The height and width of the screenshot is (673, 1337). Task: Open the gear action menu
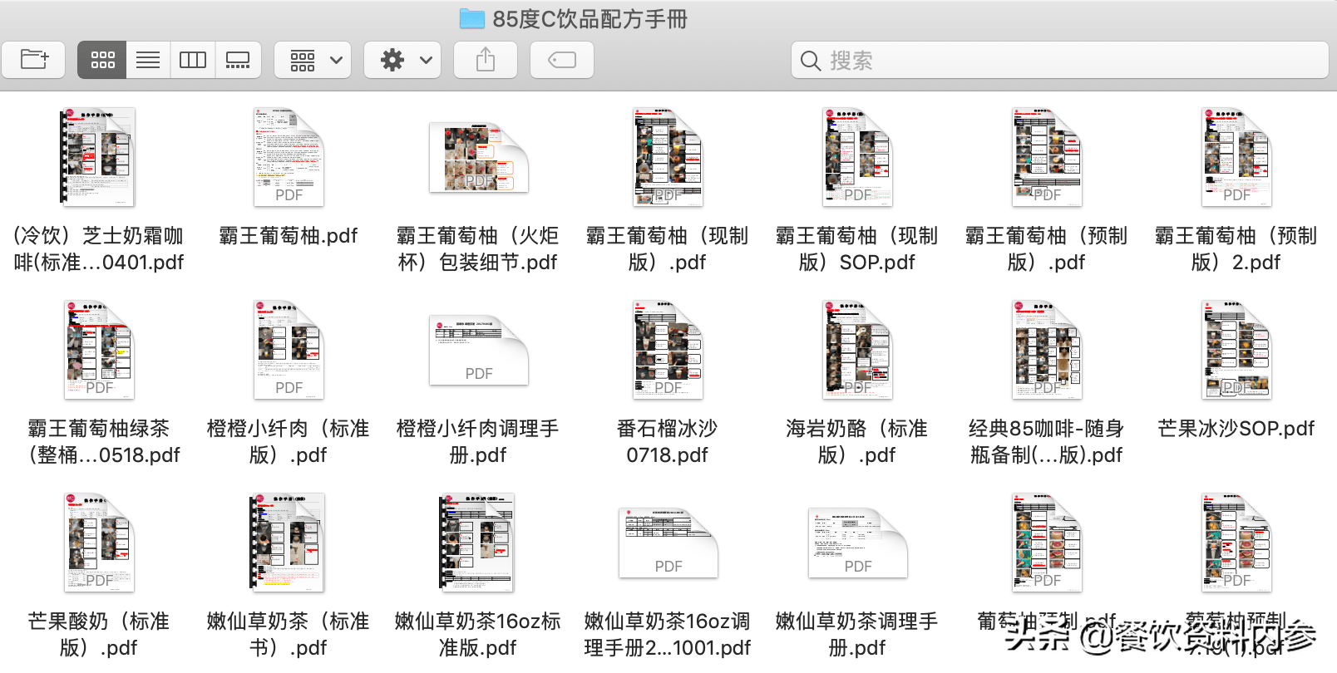coord(402,60)
